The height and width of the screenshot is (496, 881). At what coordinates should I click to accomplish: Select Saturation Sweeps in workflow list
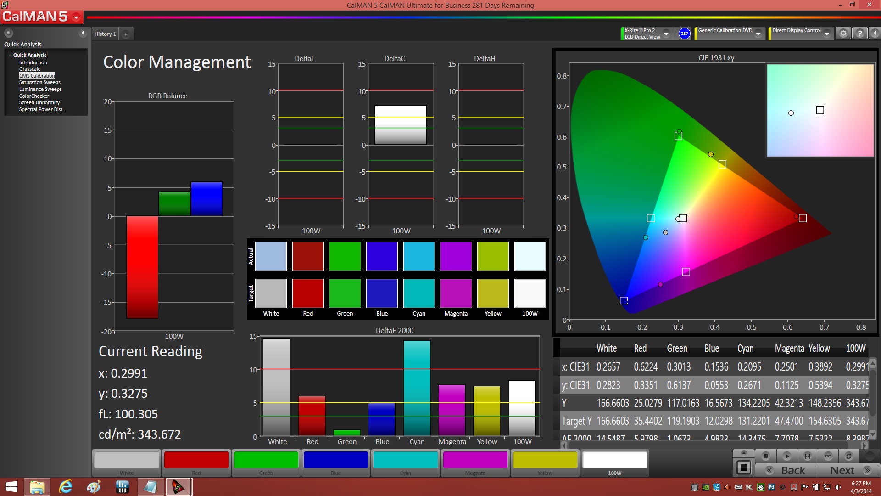point(39,82)
